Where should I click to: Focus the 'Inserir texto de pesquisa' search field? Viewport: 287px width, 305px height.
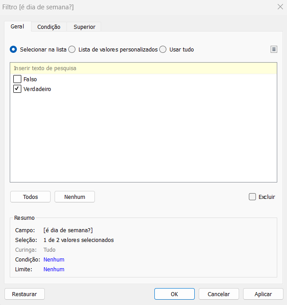143,68
